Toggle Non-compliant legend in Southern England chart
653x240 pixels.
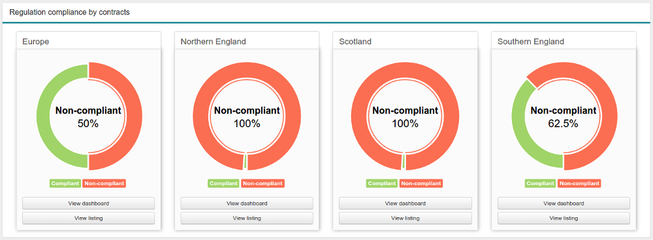coord(580,183)
